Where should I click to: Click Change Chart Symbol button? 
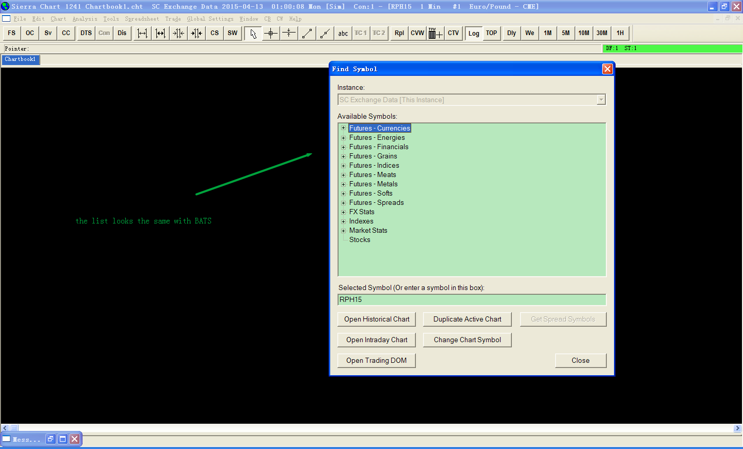(x=467, y=340)
